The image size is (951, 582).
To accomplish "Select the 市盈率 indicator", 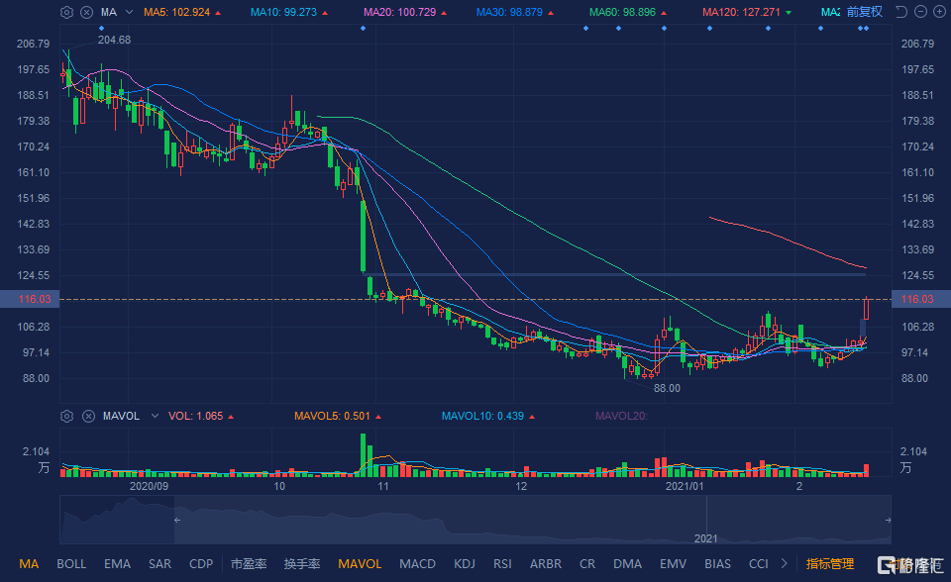I will [248, 564].
